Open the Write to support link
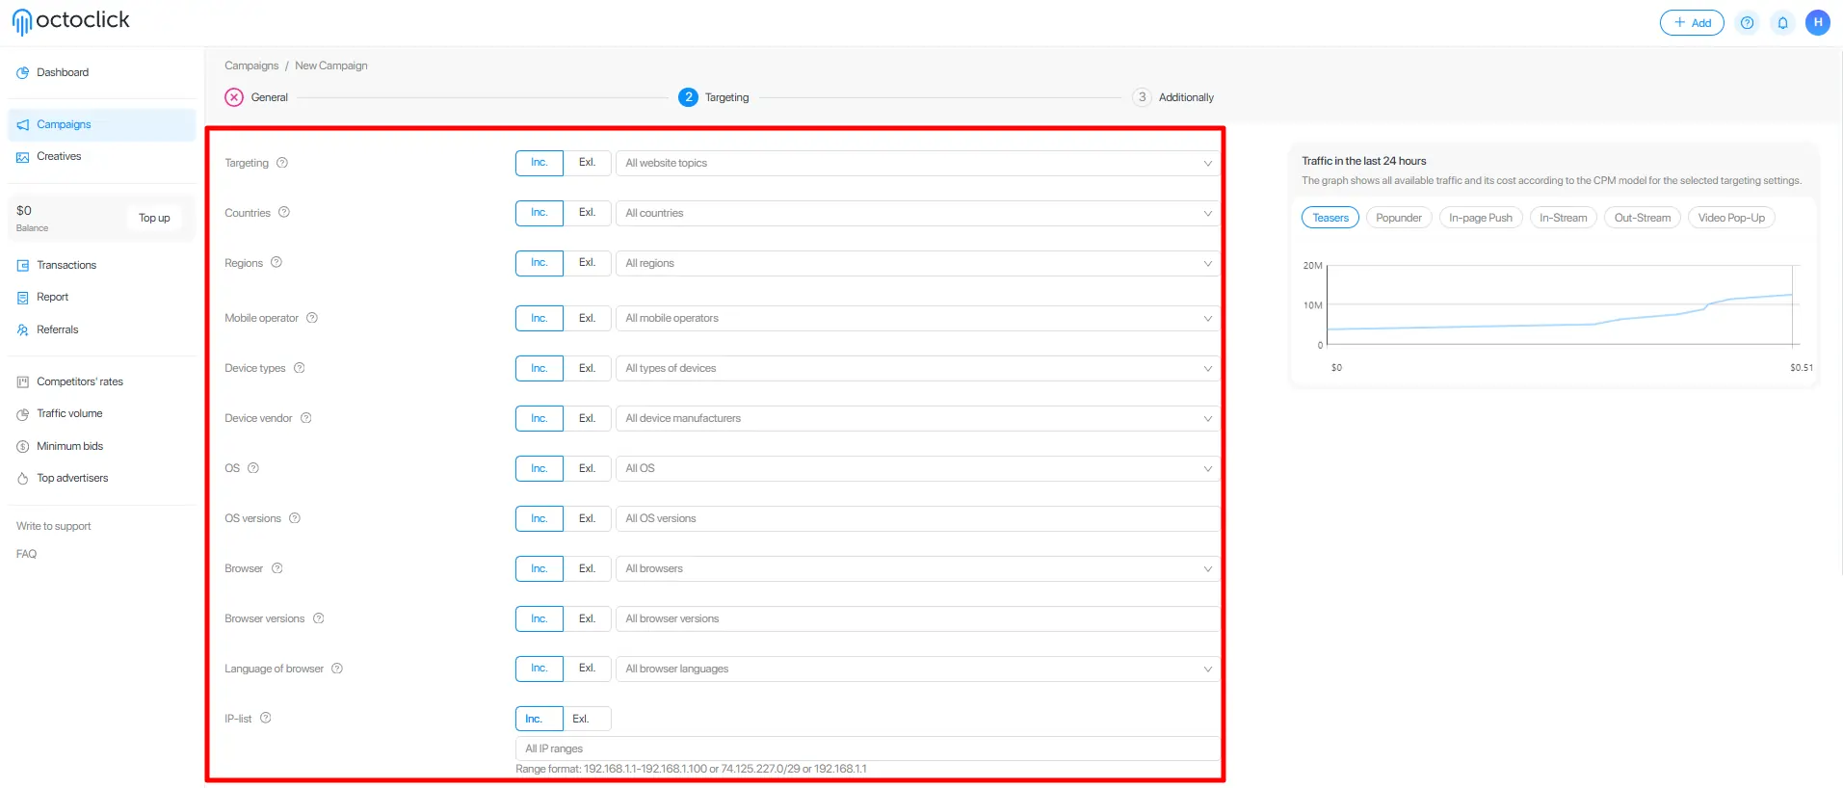1843x788 pixels. (x=54, y=526)
